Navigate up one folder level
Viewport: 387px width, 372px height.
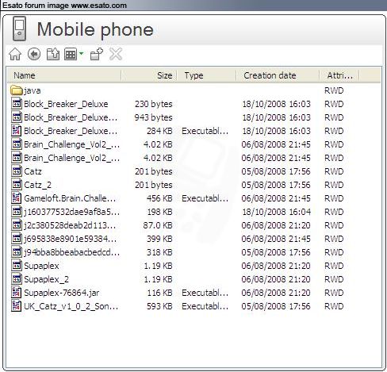pyautogui.click(x=53, y=54)
